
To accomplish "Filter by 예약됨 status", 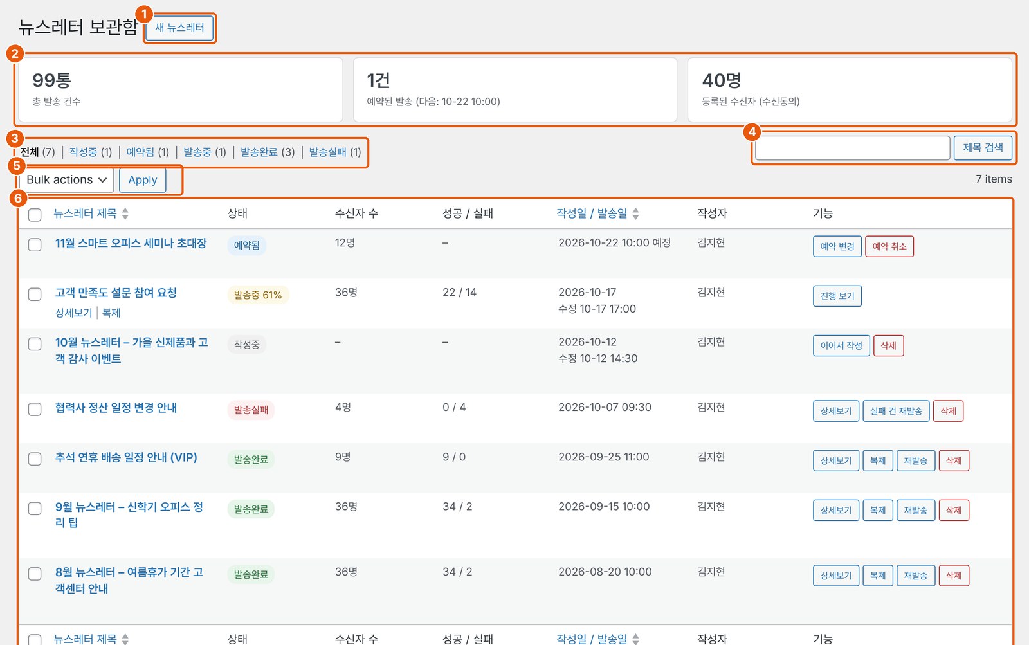I will pyautogui.click(x=147, y=152).
